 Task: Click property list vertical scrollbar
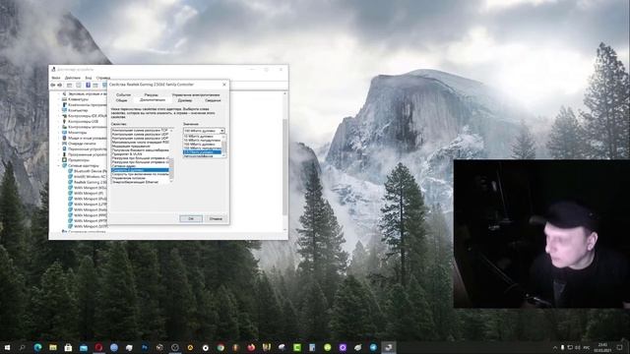tap(171, 155)
